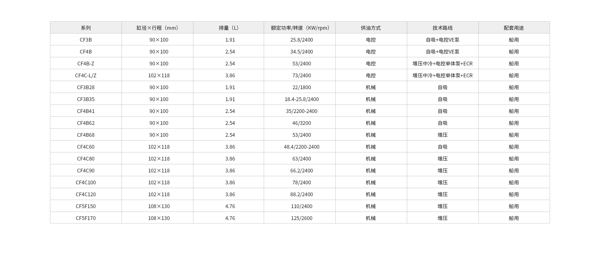Click the CF5F150 model cell

tap(86, 206)
